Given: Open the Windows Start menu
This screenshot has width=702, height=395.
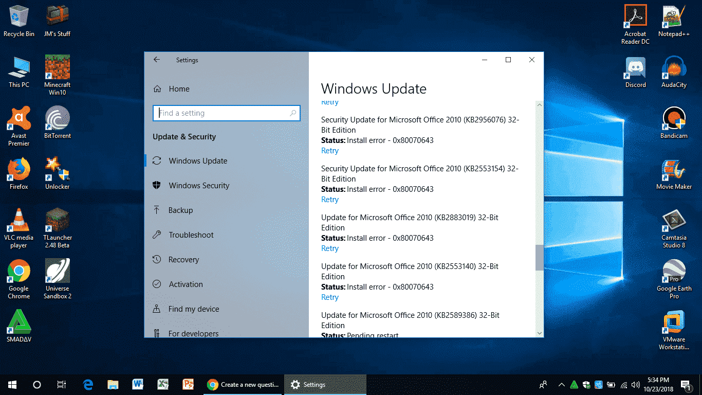Looking at the screenshot, I should (12, 385).
